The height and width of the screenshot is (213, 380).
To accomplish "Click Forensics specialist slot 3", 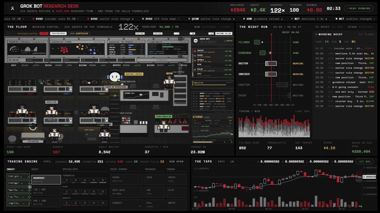I will (85, 180).
